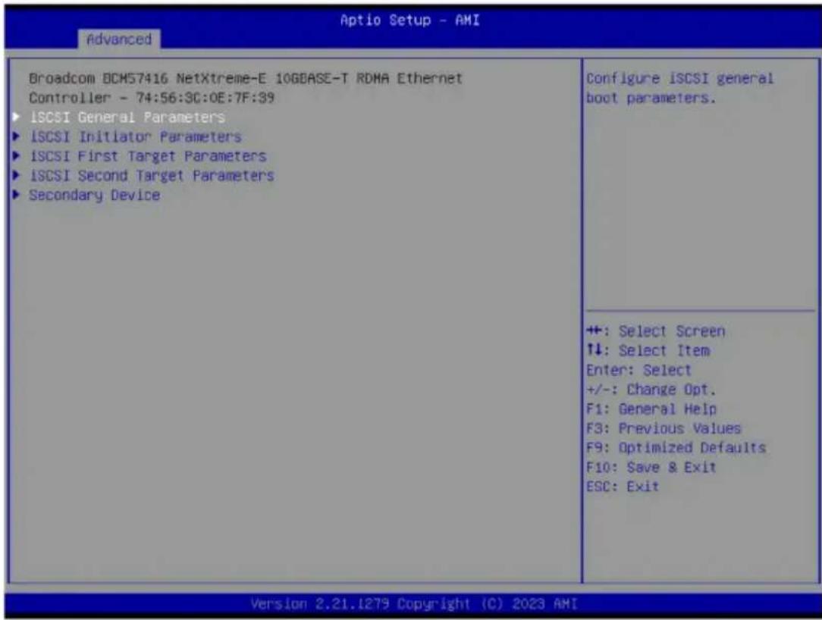This screenshot has width=822, height=620.
Task: Click arrow beside Secondary Device
Action: click(x=16, y=195)
